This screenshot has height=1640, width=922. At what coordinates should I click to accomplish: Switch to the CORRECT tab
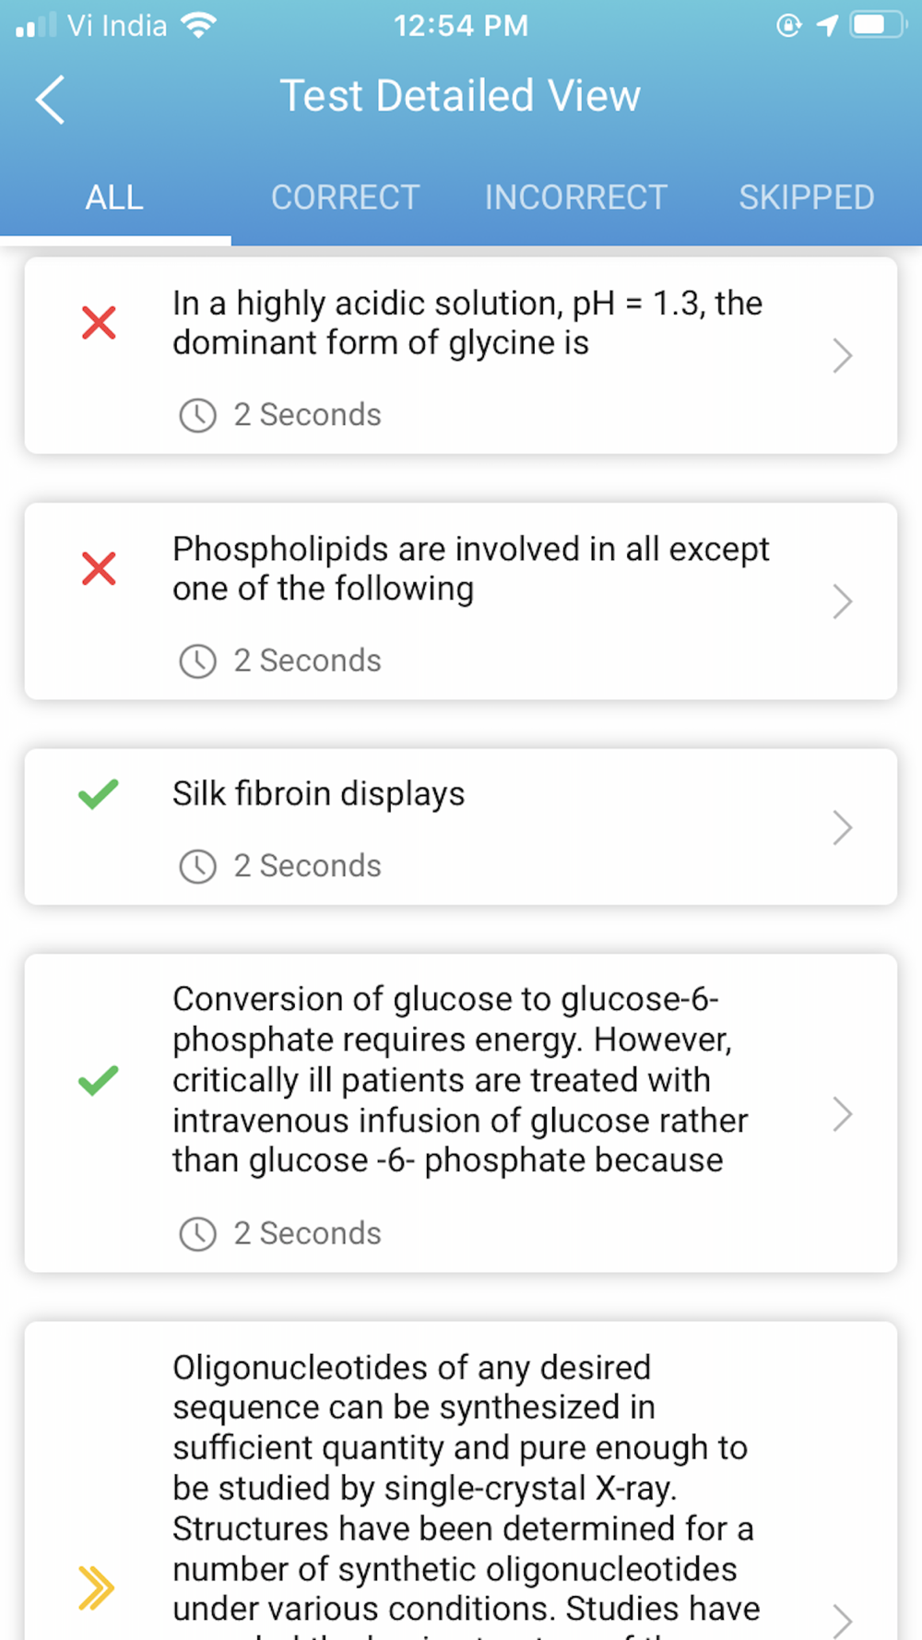[x=345, y=197]
